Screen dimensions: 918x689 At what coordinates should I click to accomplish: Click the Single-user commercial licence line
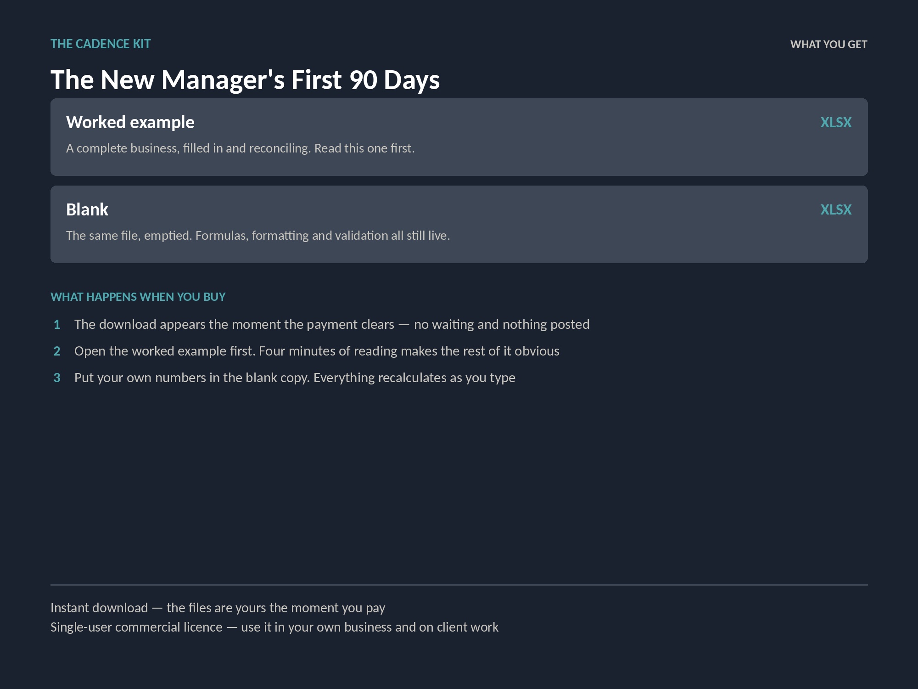coord(274,627)
